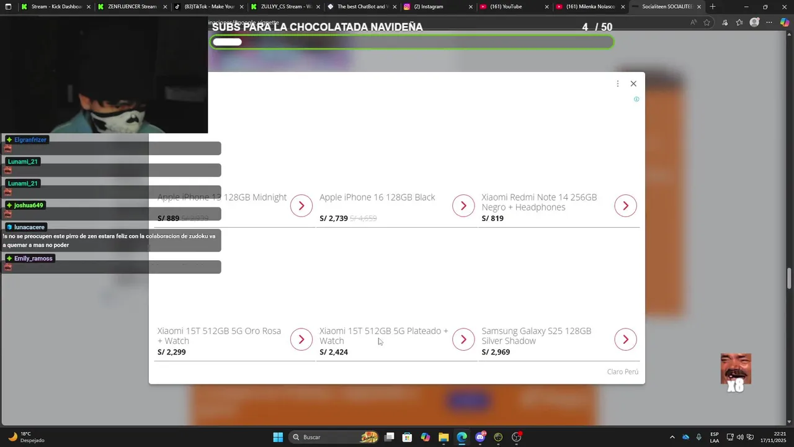The image size is (794, 447).
Task: Open File Explorer from taskbar
Action: (x=444, y=437)
